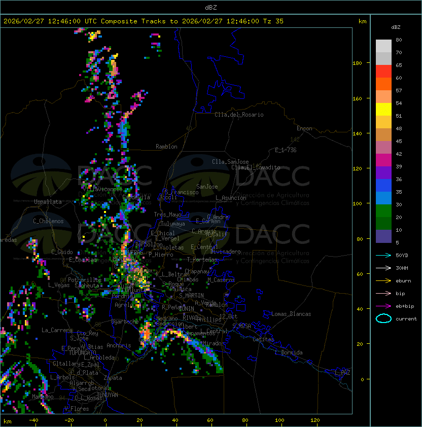Click the 'current' legend label
The image size is (422, 427).
tap(406, 319)
